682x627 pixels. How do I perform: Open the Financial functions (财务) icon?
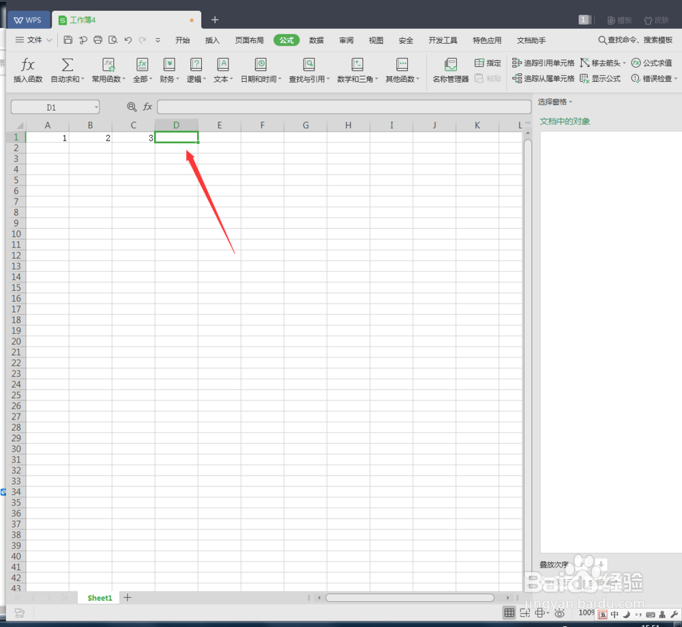point(168,65)
